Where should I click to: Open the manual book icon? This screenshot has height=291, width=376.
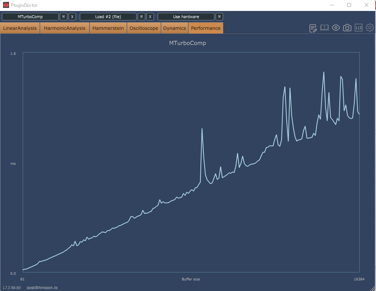[x=325, y=28]
